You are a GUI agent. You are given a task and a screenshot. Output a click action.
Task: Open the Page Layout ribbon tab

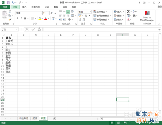tap(36, 7)
